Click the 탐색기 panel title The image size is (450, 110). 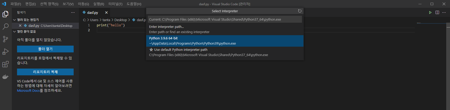coord(21,13)
